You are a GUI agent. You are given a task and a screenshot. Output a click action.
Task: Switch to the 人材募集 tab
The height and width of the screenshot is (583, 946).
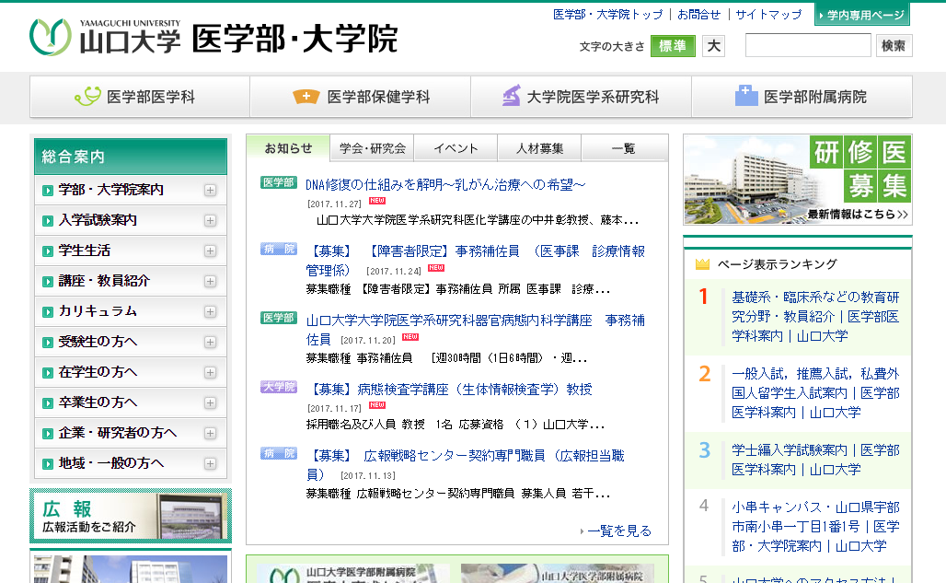(x=539, y=148)
